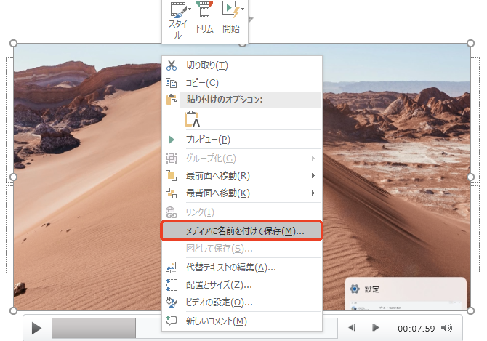Click the video format paint icon
Screen dimensions: 487x341
(172, 302)
